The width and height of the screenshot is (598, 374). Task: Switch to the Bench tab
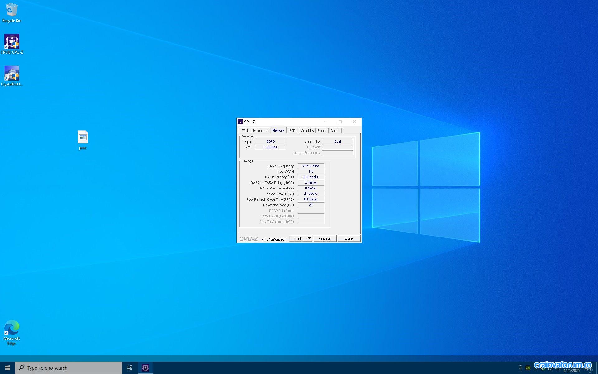322,131
